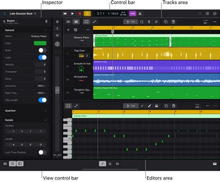Click the channel strip pan knob
The height and width of the screenshot is (182, 220).
(x=57, y=44)
